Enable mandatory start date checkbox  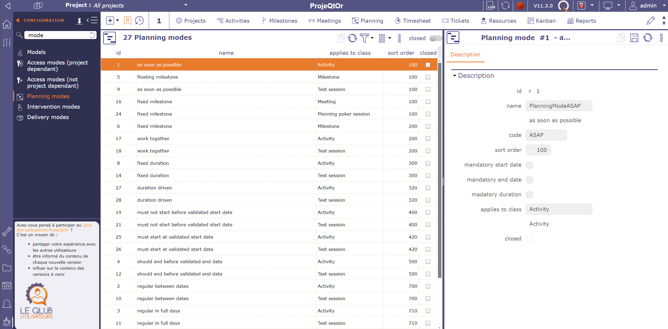tap(530, 164)
